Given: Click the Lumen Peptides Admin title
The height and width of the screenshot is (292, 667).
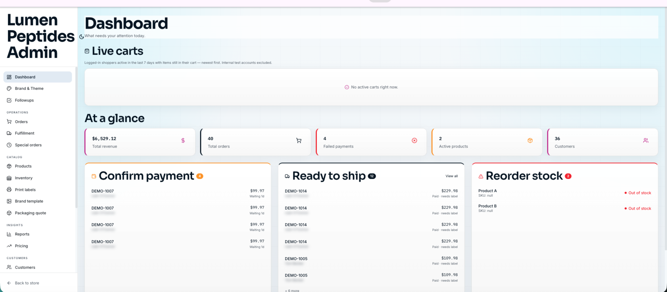Looking at the screenshot, I should 40,36.
